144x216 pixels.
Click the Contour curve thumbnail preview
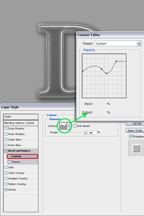63,126
